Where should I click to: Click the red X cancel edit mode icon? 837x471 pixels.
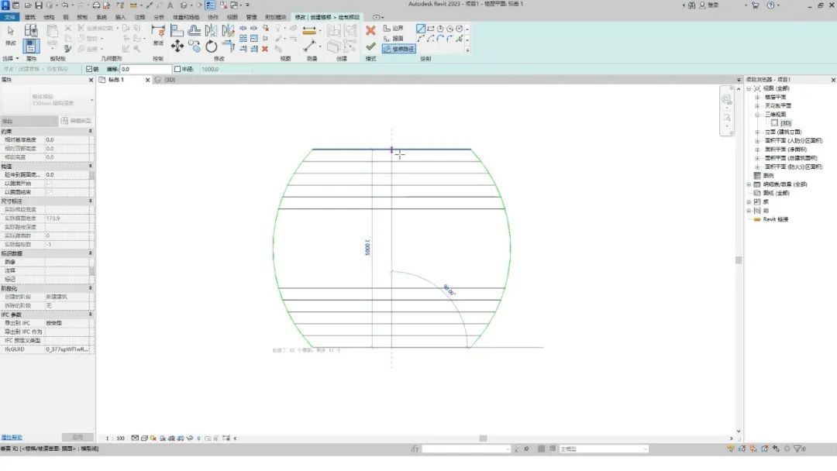pyautogui.click(x=370, y=30)
